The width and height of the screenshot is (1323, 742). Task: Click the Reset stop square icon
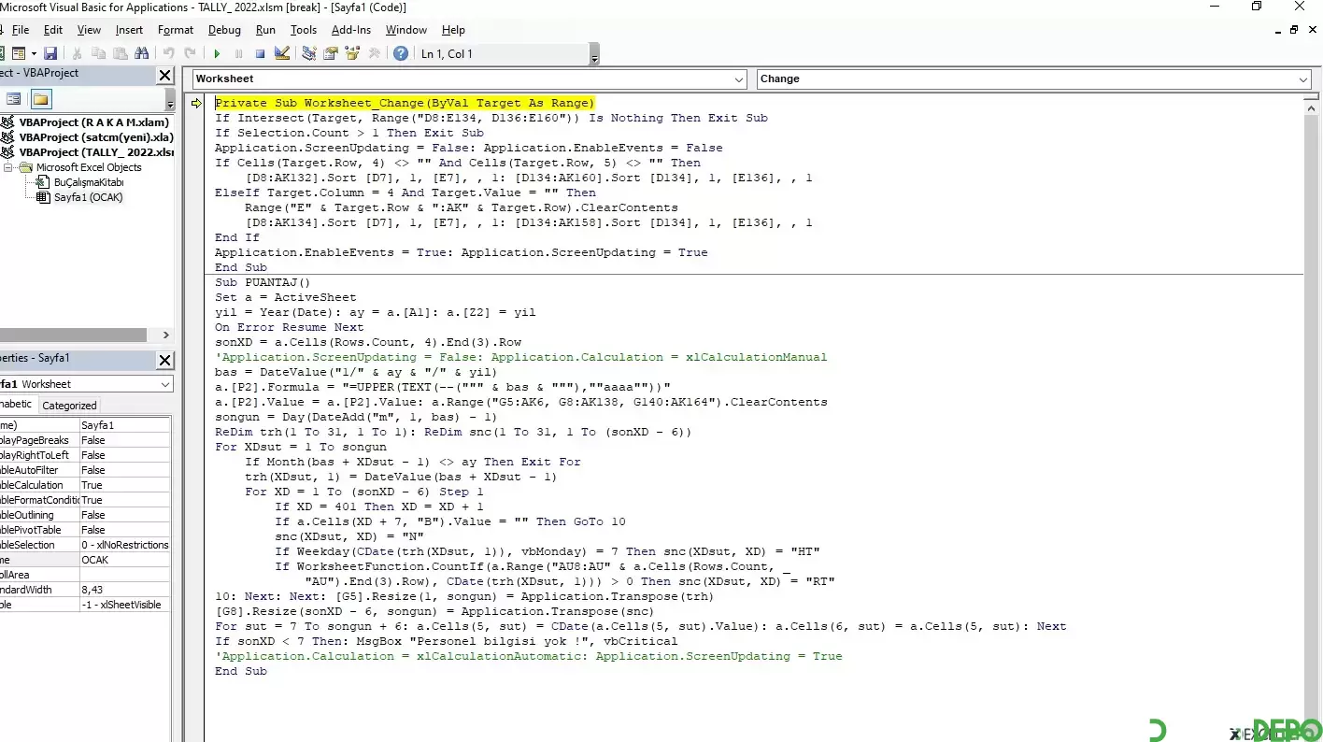260,54
